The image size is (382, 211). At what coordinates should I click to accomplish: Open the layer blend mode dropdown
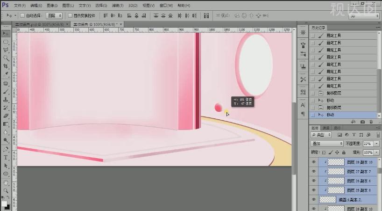click(x=327, y=143)
